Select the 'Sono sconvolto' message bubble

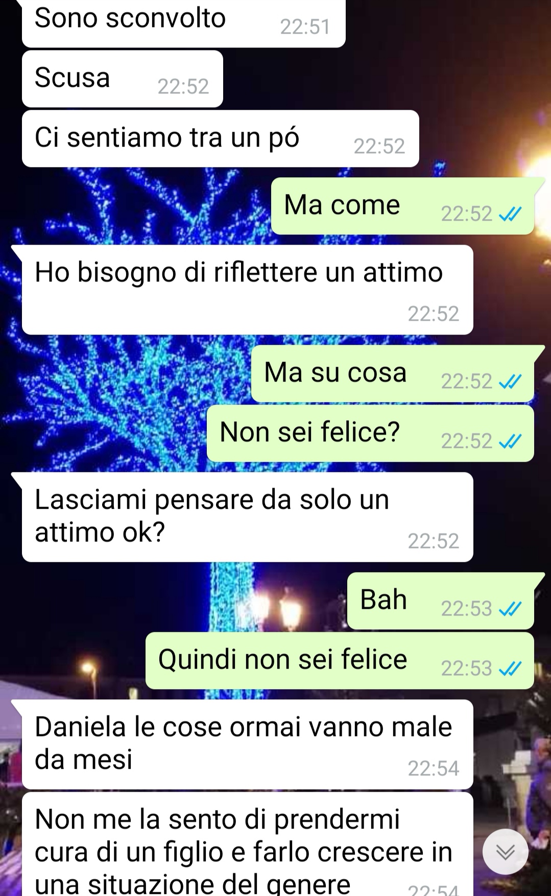184,23
